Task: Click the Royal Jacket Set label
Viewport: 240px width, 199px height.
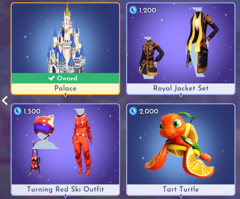Action: 181,88
